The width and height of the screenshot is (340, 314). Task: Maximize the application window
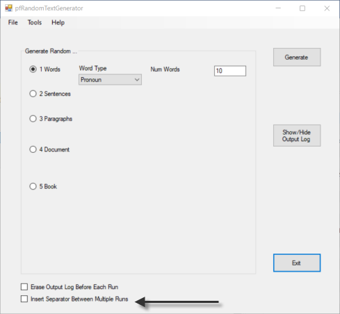click(302, 8)
